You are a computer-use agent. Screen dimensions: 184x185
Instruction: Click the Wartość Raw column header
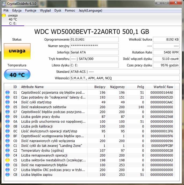pyautogui.click(x=160, y=87)
